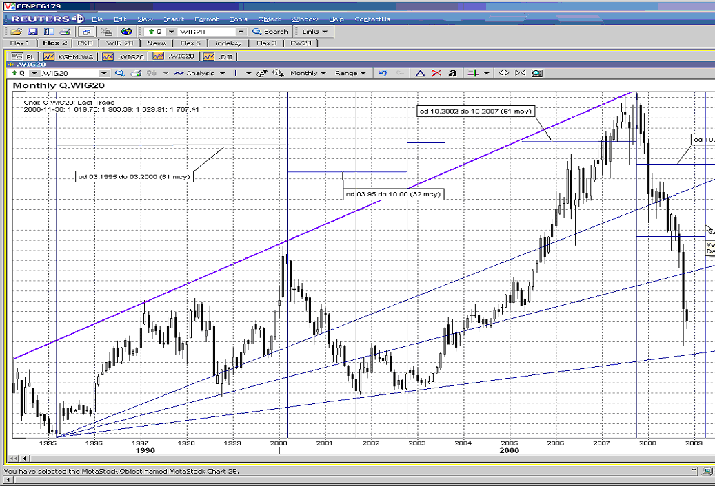Click the blue Undo arrow icon
The width and height of the screenshot is (715, 486).
tap(383, 73)
